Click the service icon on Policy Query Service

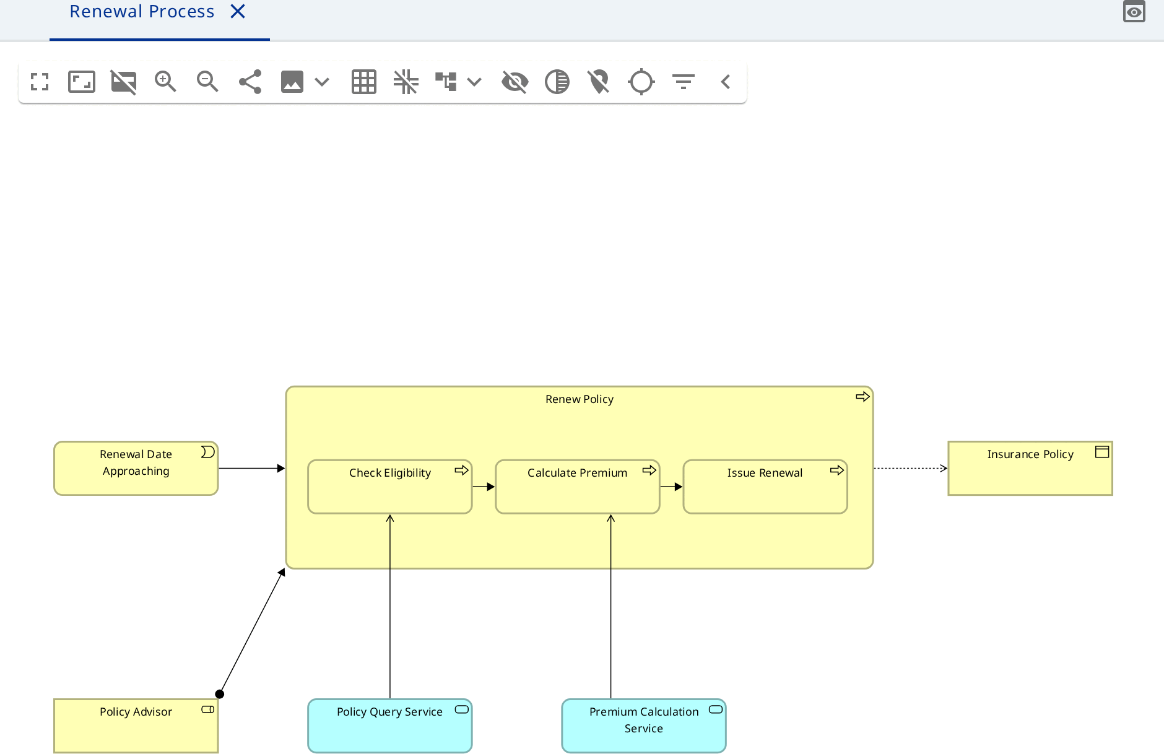coord(462,709)
